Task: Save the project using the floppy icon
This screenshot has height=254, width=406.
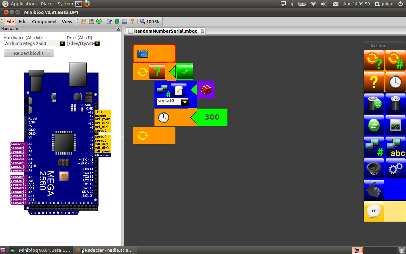Action: [91, 21]
